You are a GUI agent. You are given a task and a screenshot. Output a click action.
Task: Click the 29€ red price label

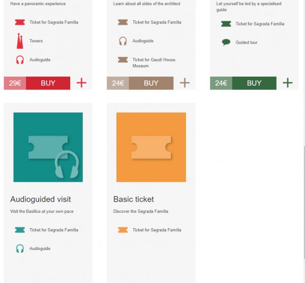[15, 83]
